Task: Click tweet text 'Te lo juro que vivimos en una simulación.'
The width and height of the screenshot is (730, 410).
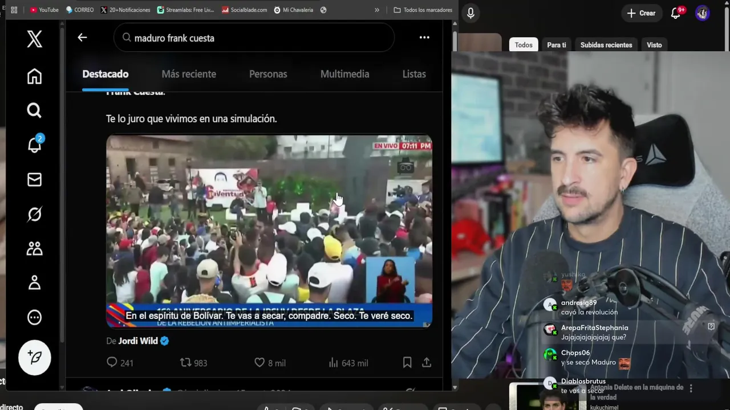Action: [191, 119]
